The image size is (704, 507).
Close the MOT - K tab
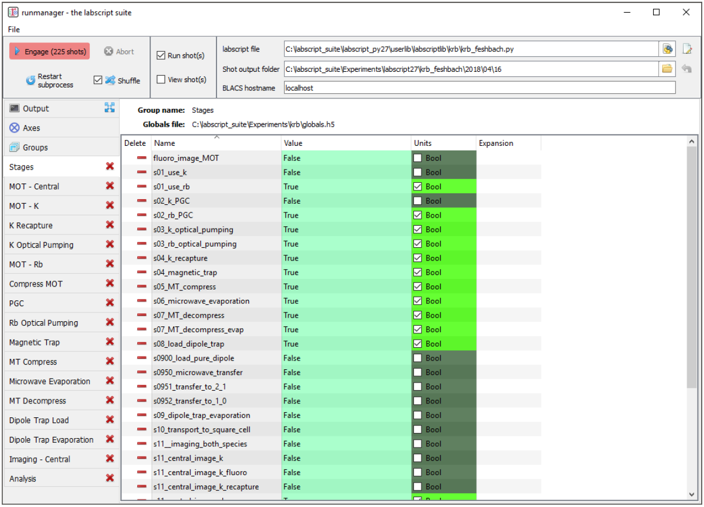click(x=109, y=205)
